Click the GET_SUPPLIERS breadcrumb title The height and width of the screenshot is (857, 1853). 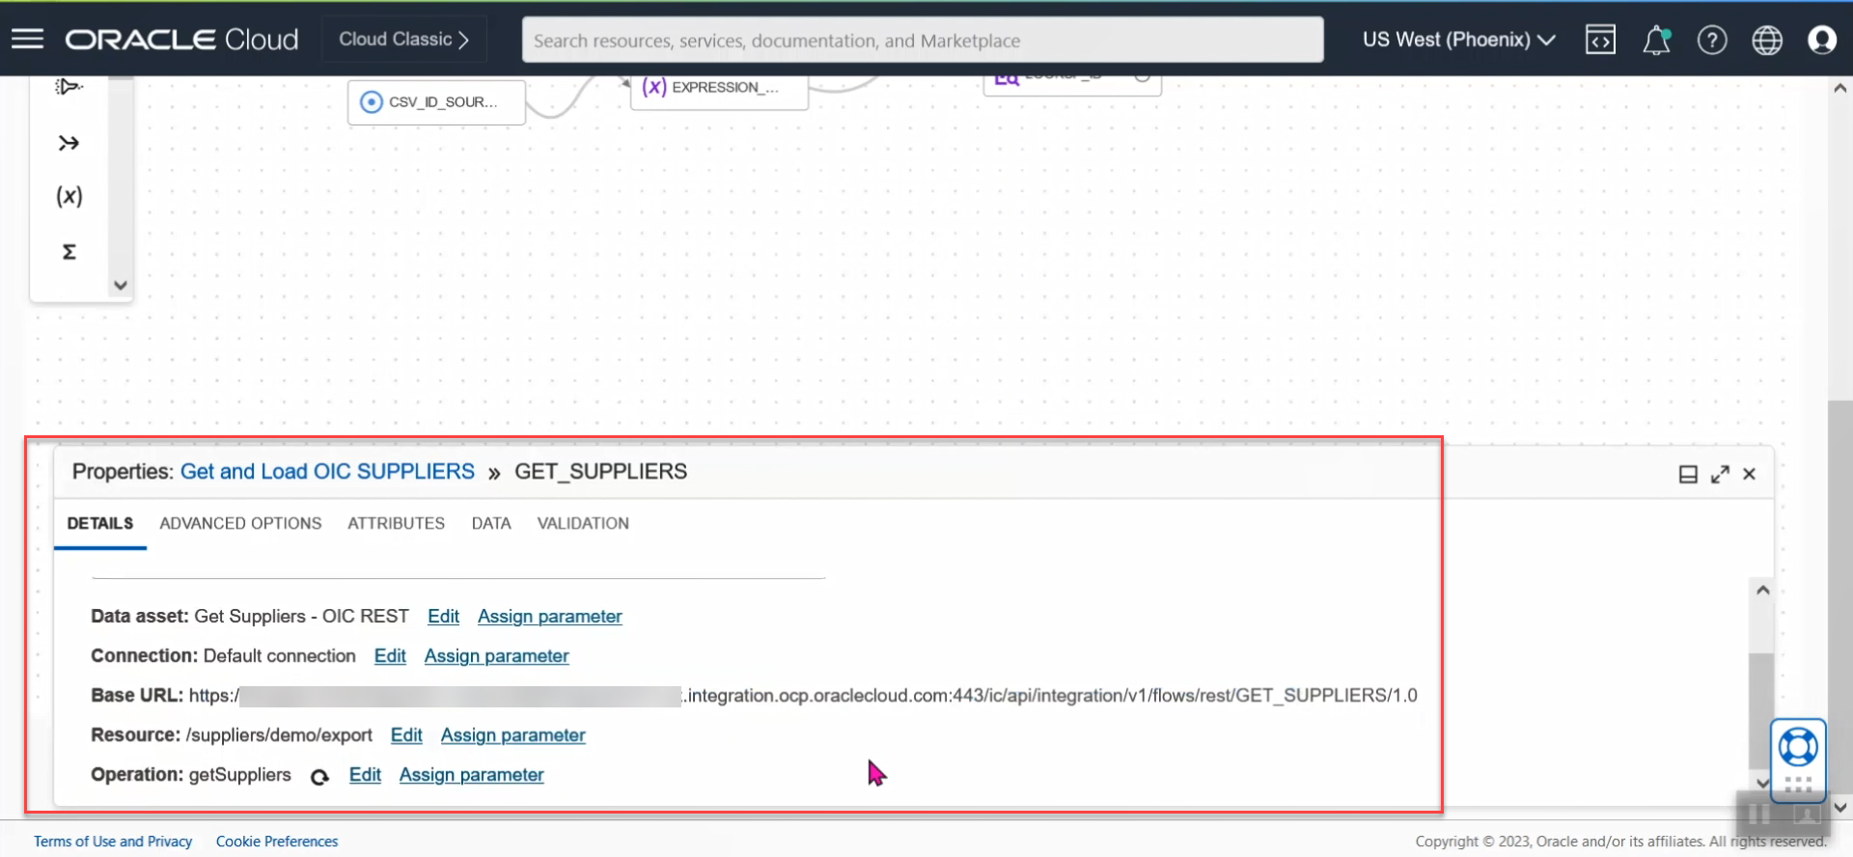[600, 471]
